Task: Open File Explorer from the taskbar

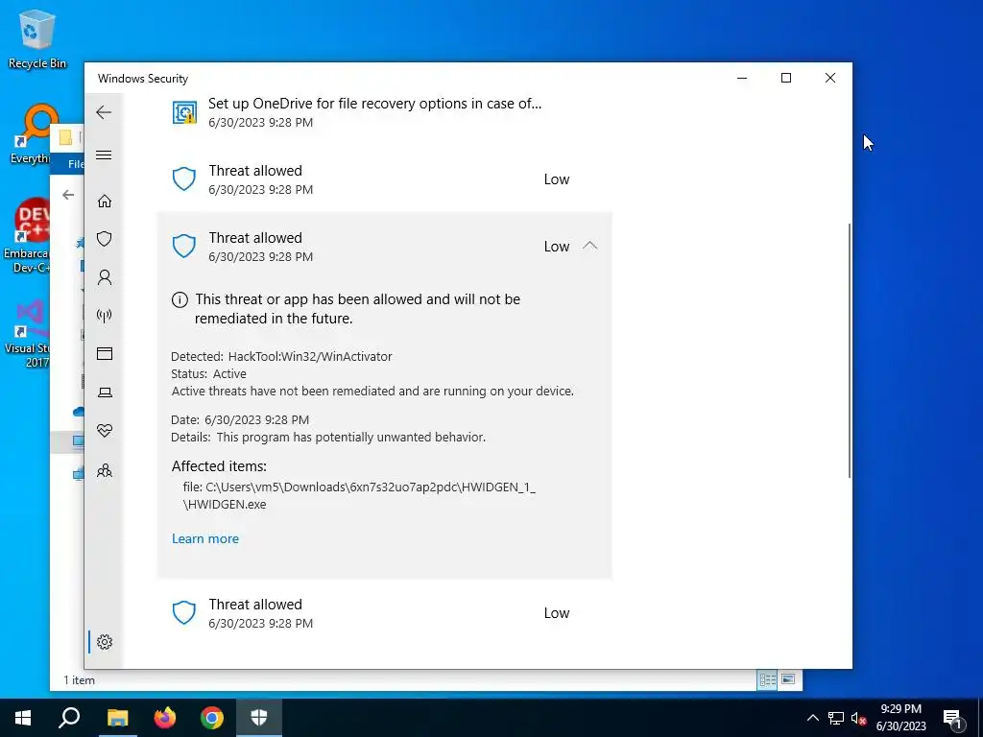Action: click(x=117, y=718)
